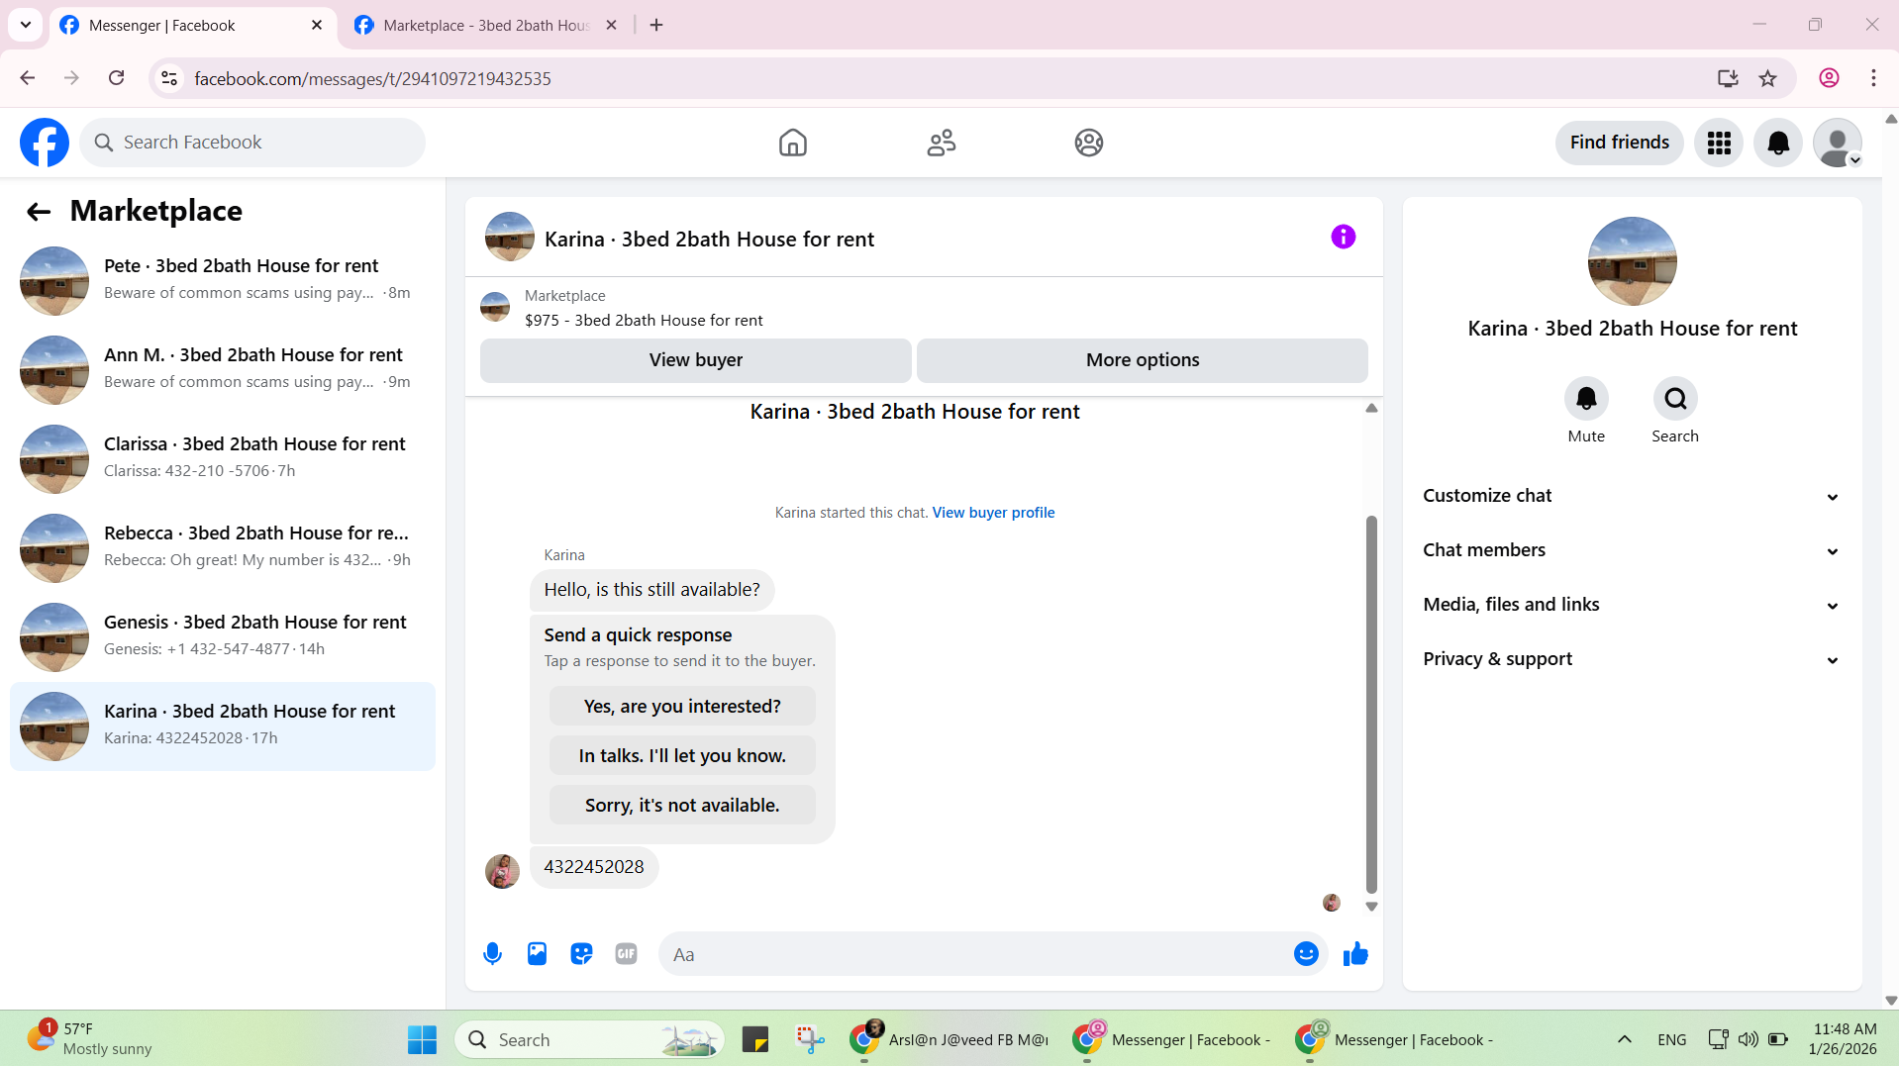Screen dimensions: 1899x1066
Task: Open Arsl@n J@veed Chrome taskbar window
Action: point(950,1039)
